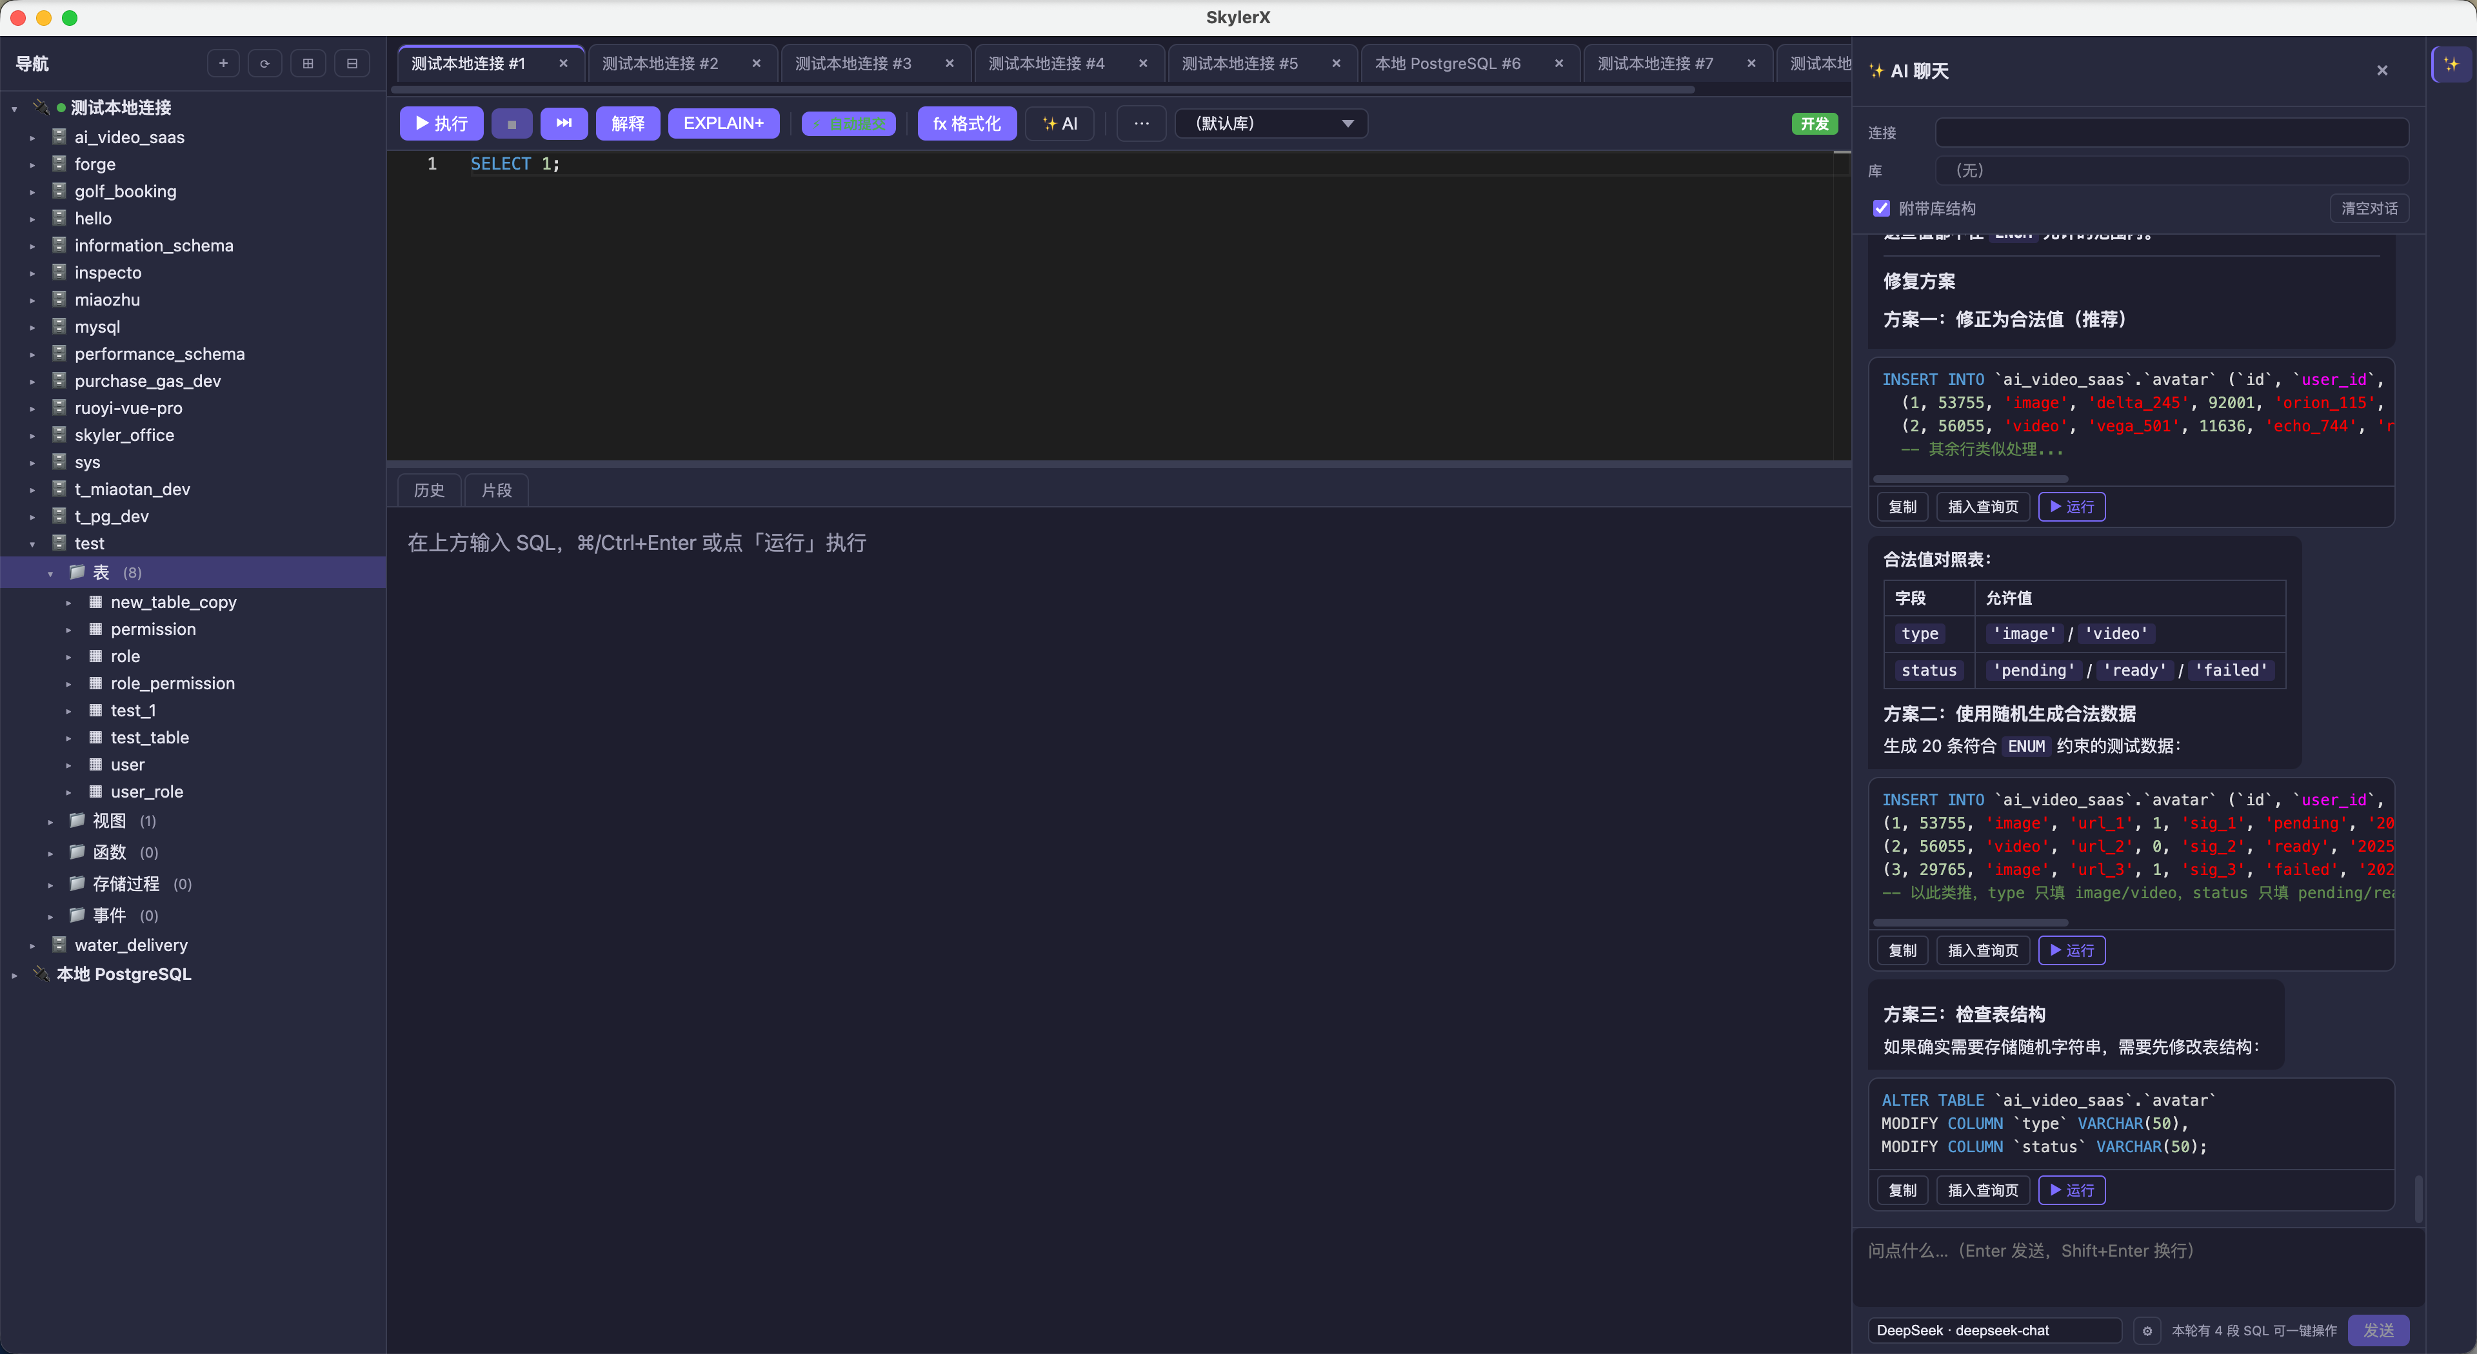Click the grid layout icon in the navigation header
This screenshot has height=1354, width=2477.
(x=308, y=63)
